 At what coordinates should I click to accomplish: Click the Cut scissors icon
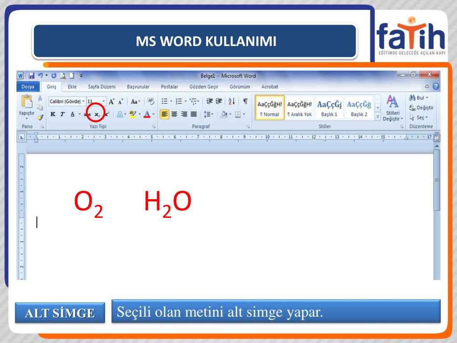40,98
